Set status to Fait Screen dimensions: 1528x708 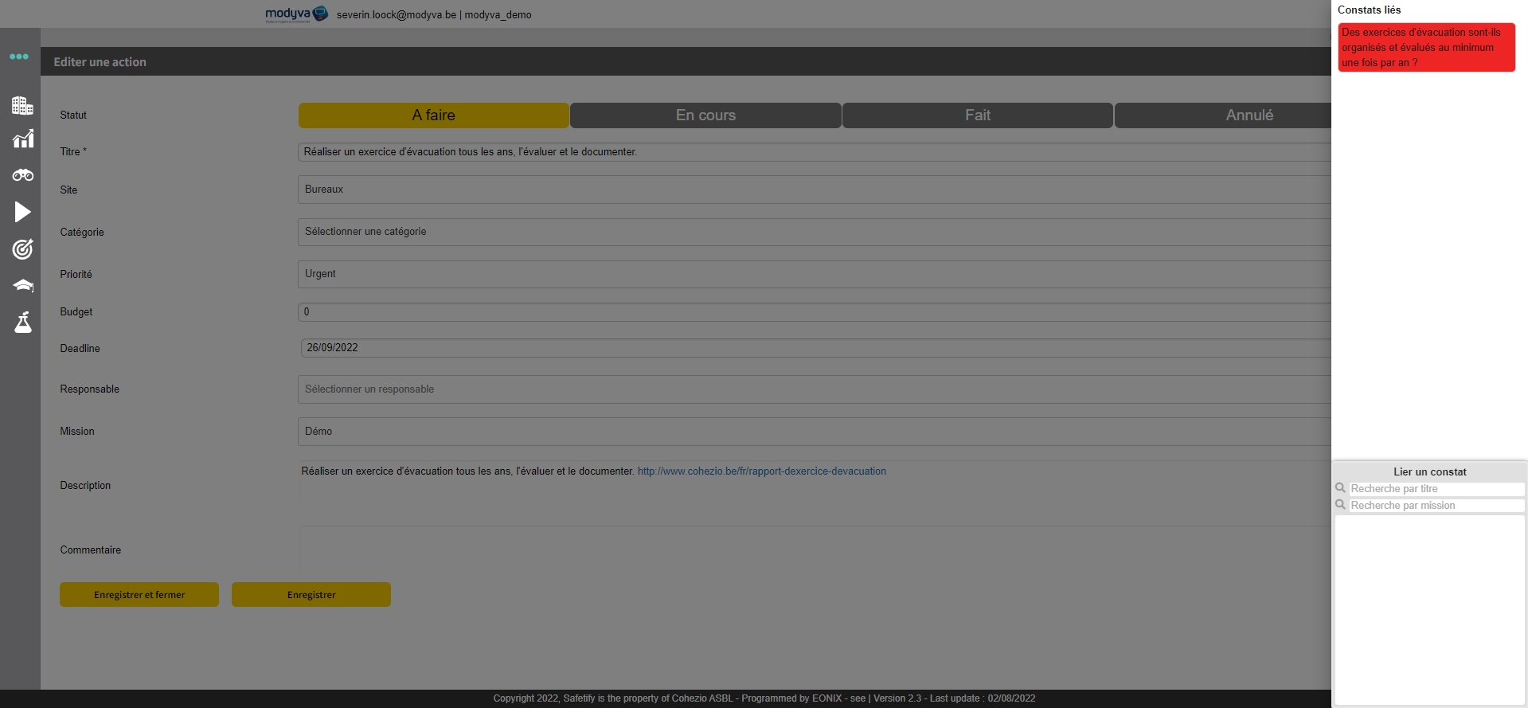pyautogui.click(x=977, y=115)
